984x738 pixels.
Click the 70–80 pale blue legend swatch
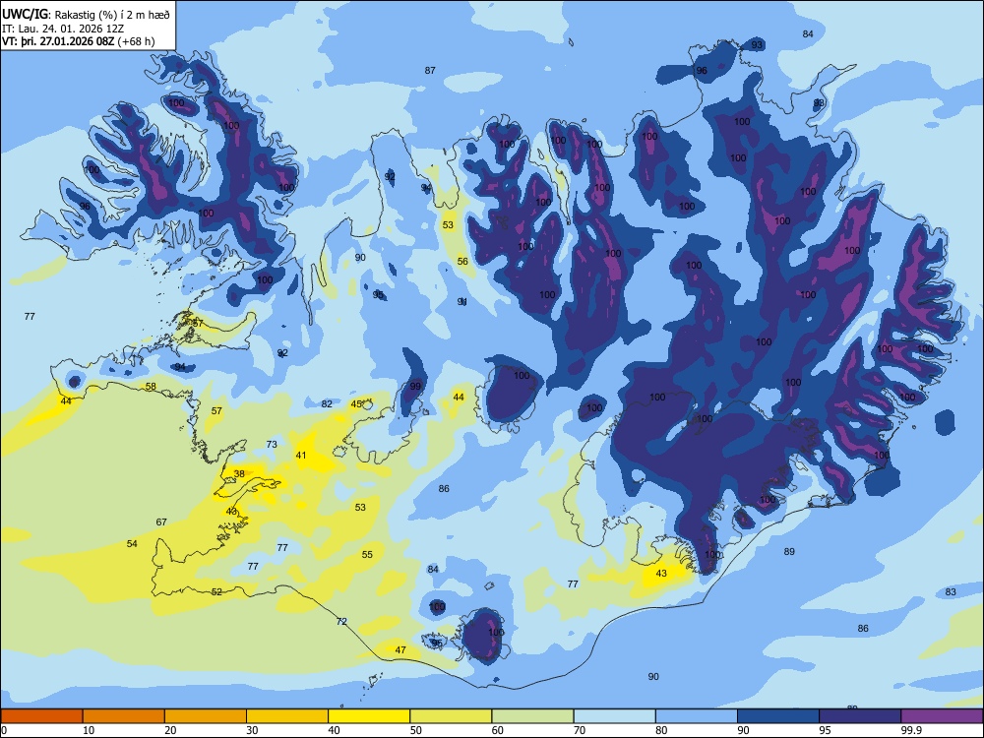coord(614,716)
